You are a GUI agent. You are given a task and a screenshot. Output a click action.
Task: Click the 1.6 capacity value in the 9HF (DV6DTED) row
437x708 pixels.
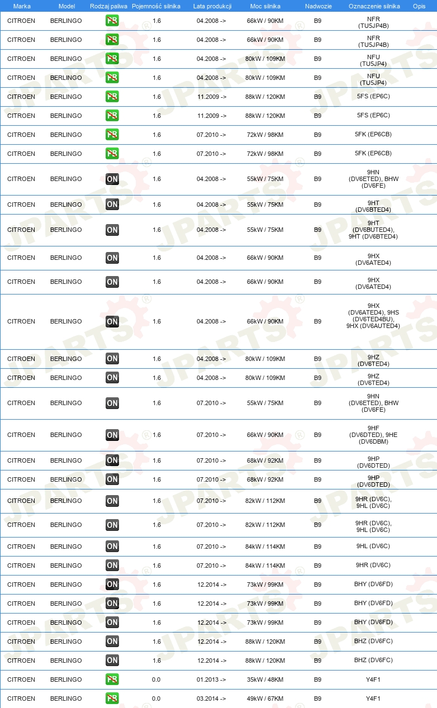(156, 435)
